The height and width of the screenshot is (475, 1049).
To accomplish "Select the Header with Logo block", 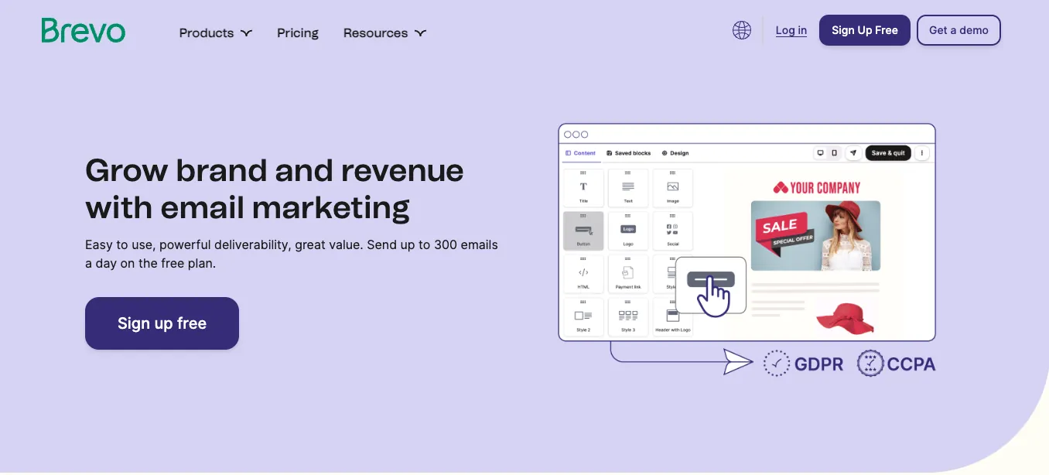I will [x=673, y=317].
